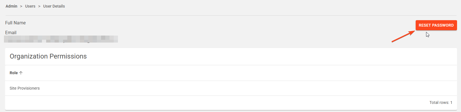Click the separator between Users and User Details
The width and height of the screenshot is (461, 112).
[x=39, y=6]
